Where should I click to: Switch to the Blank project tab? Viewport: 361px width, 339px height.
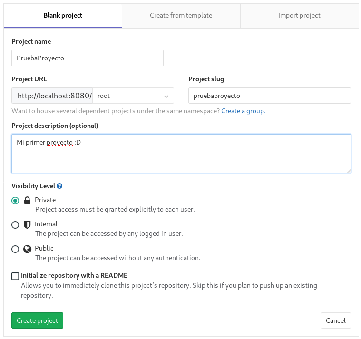click(x=63, y=15)
